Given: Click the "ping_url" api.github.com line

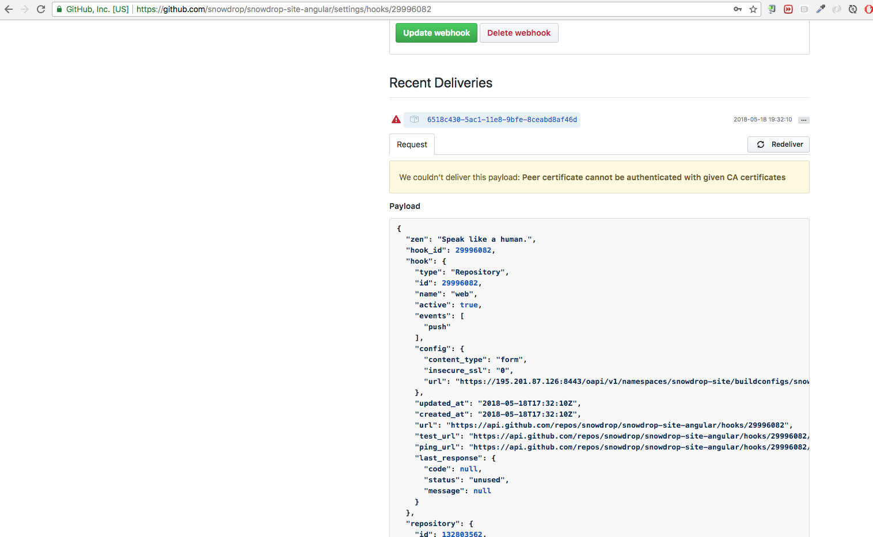Looking at the screenshot, I should coord(612,447).
